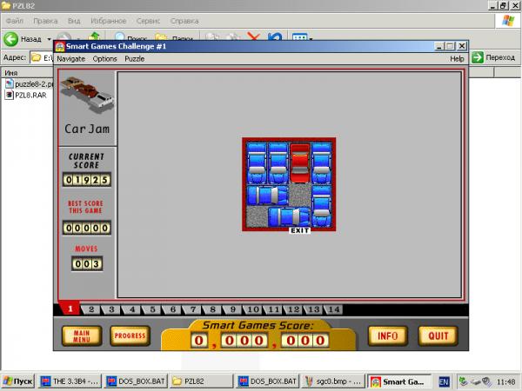Click the red car on the board
Screen dimensions: 522x391
pyautogui.click(x=300, y=163)
